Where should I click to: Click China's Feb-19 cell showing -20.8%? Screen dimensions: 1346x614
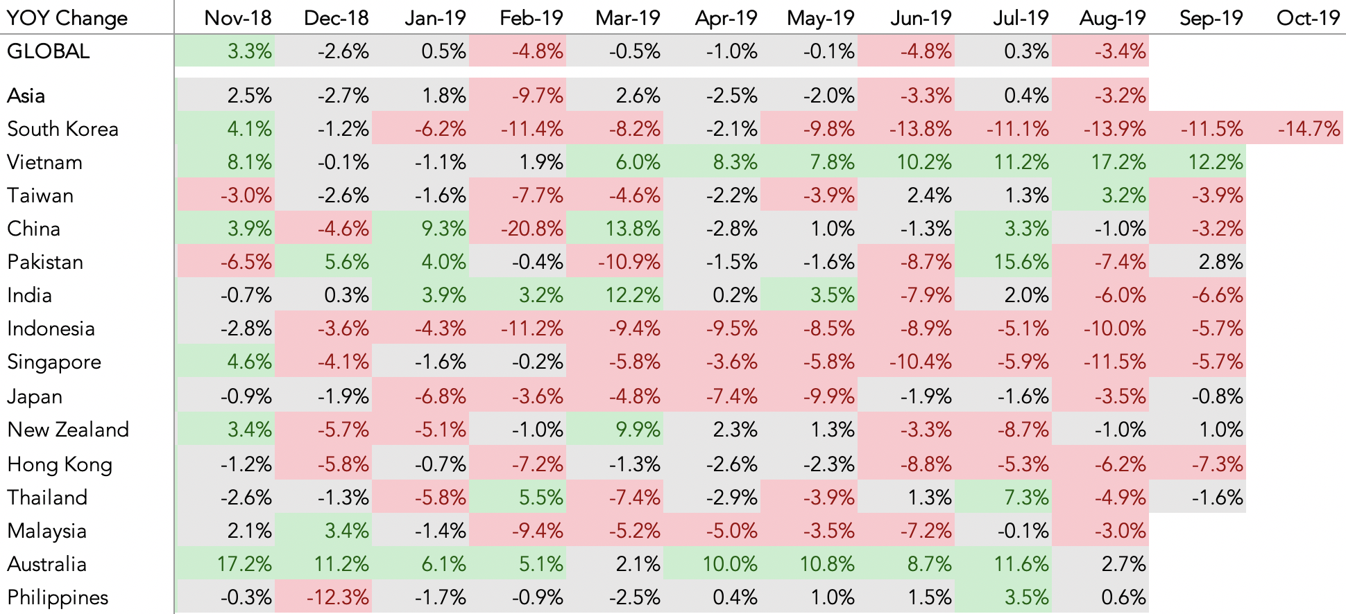(x=531, y=229)
